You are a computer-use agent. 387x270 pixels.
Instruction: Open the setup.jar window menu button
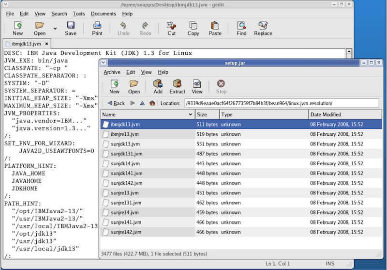click(x=104, y=63)
